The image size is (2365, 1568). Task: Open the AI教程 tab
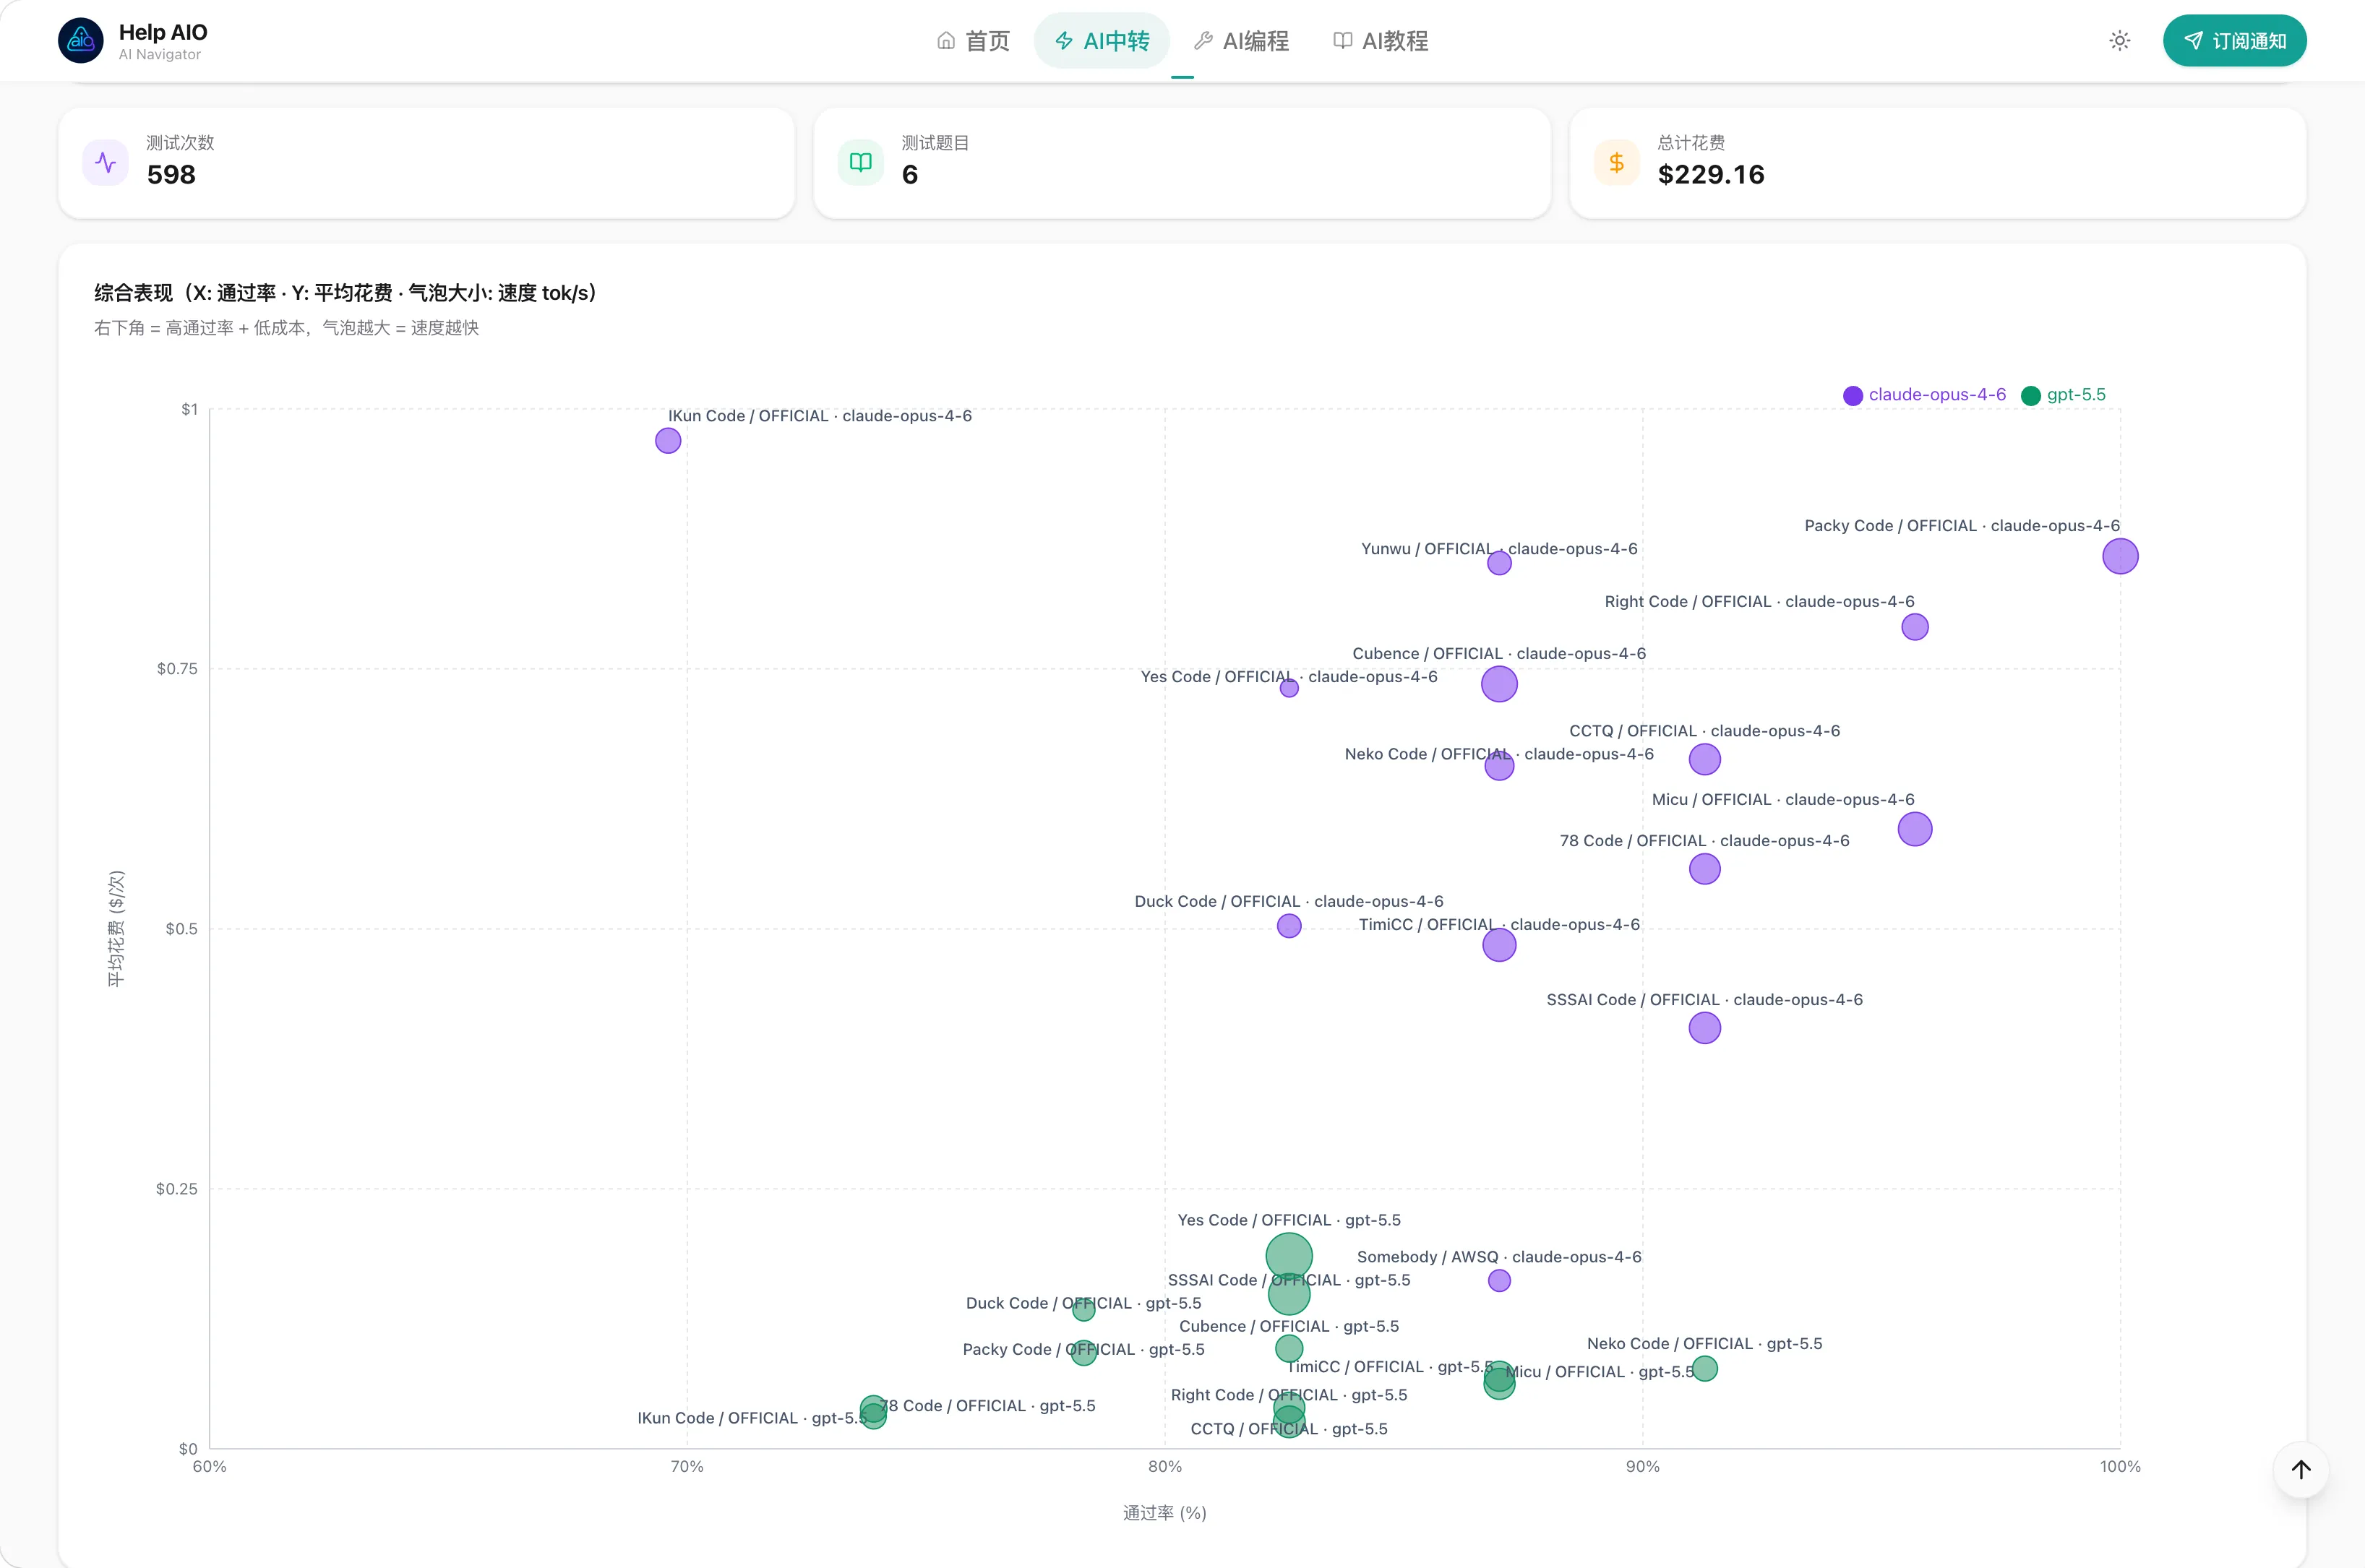(x=1381, y=41)
